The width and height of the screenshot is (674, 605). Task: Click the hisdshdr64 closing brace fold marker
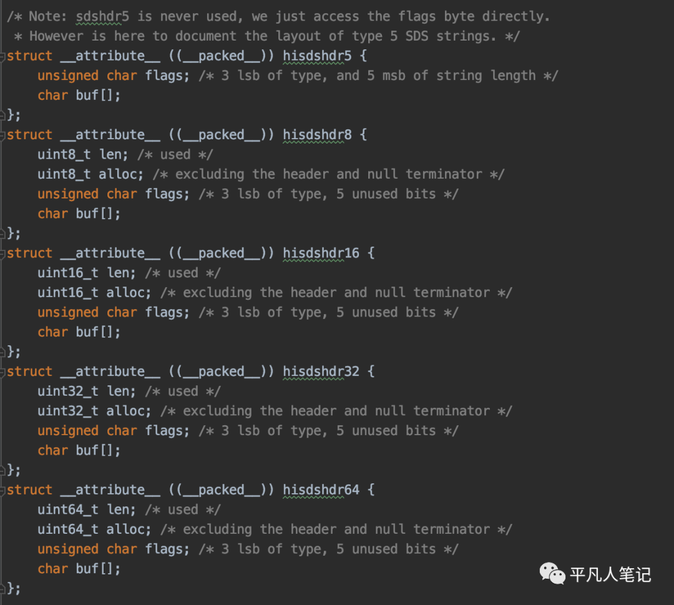tap(2, 588)
